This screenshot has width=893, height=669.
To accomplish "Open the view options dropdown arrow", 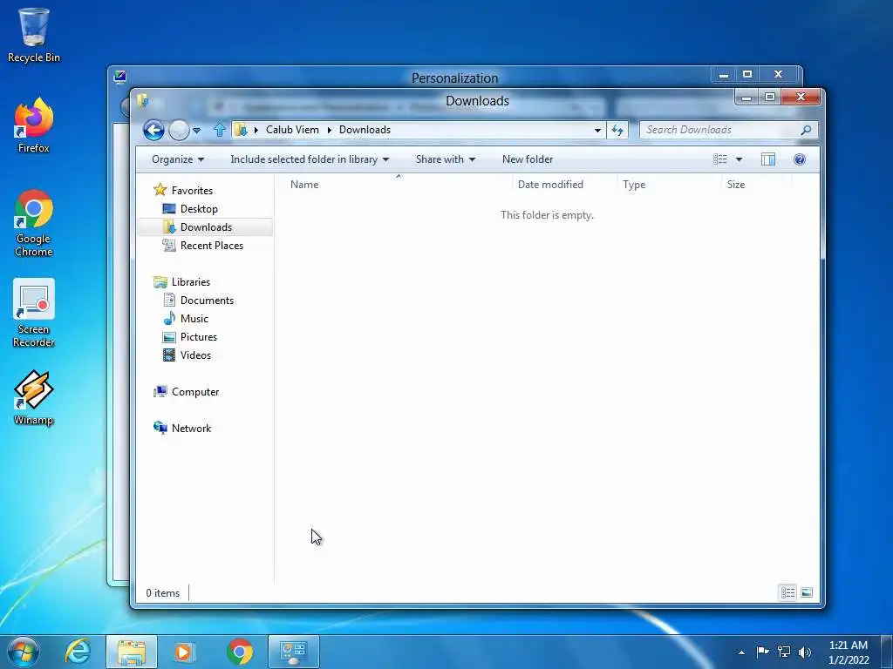I will (x=739, y=159).
